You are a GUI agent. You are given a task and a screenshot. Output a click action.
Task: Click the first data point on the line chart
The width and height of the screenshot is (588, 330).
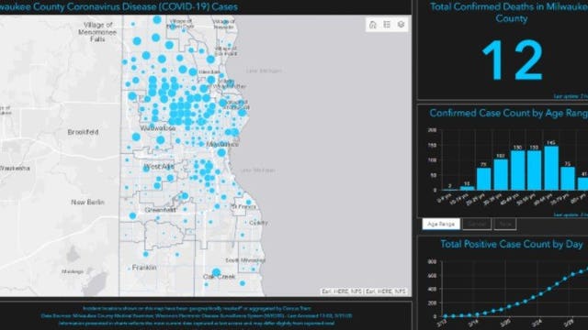coord(445,316)
